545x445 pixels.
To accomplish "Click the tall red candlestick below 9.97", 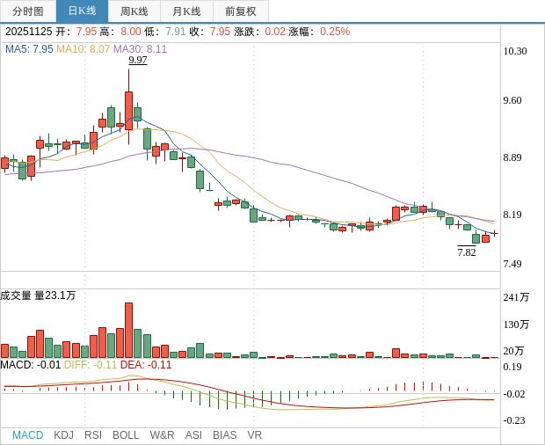I will 128,111.
